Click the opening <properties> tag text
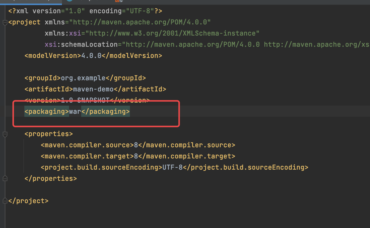The width and height of the screenshot is (370, 228). coord(49,134)
